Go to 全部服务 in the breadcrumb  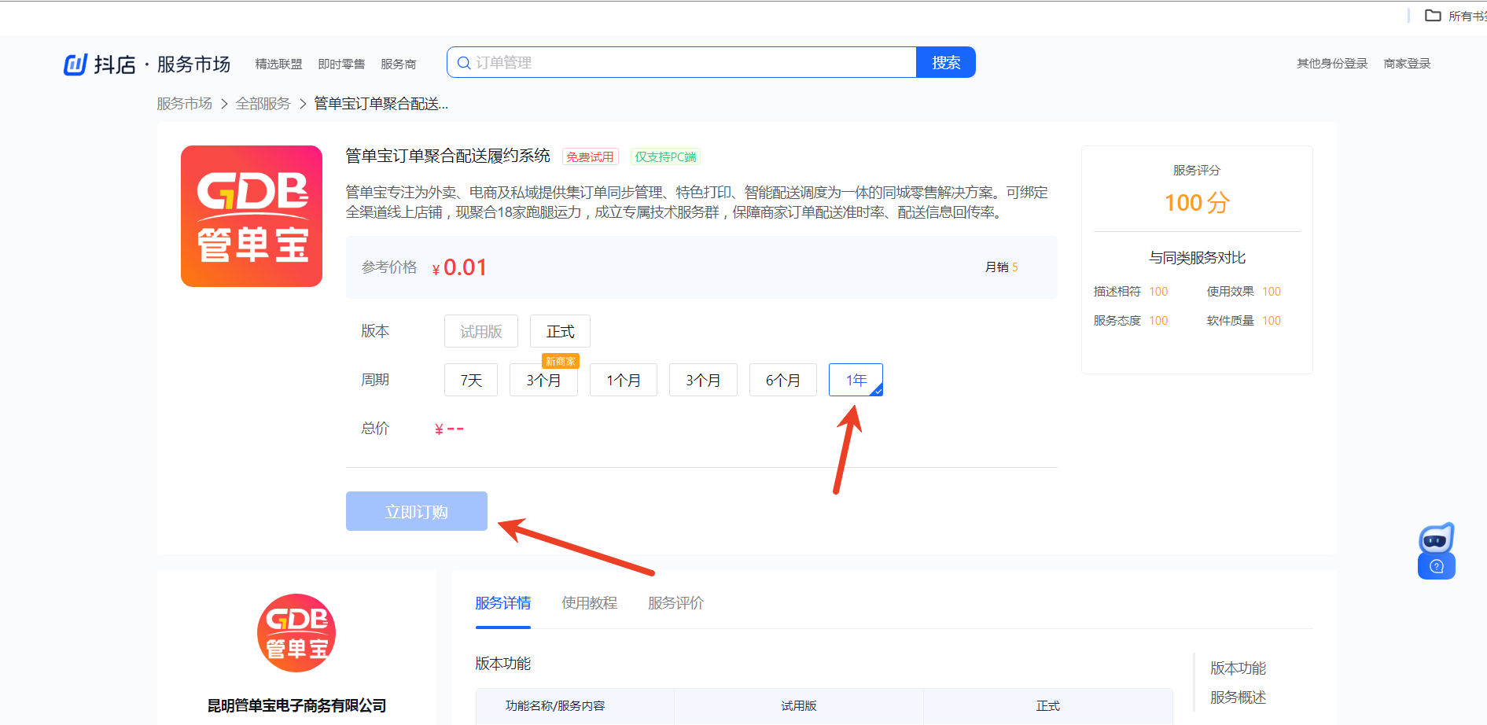click(x=263, y=104)
